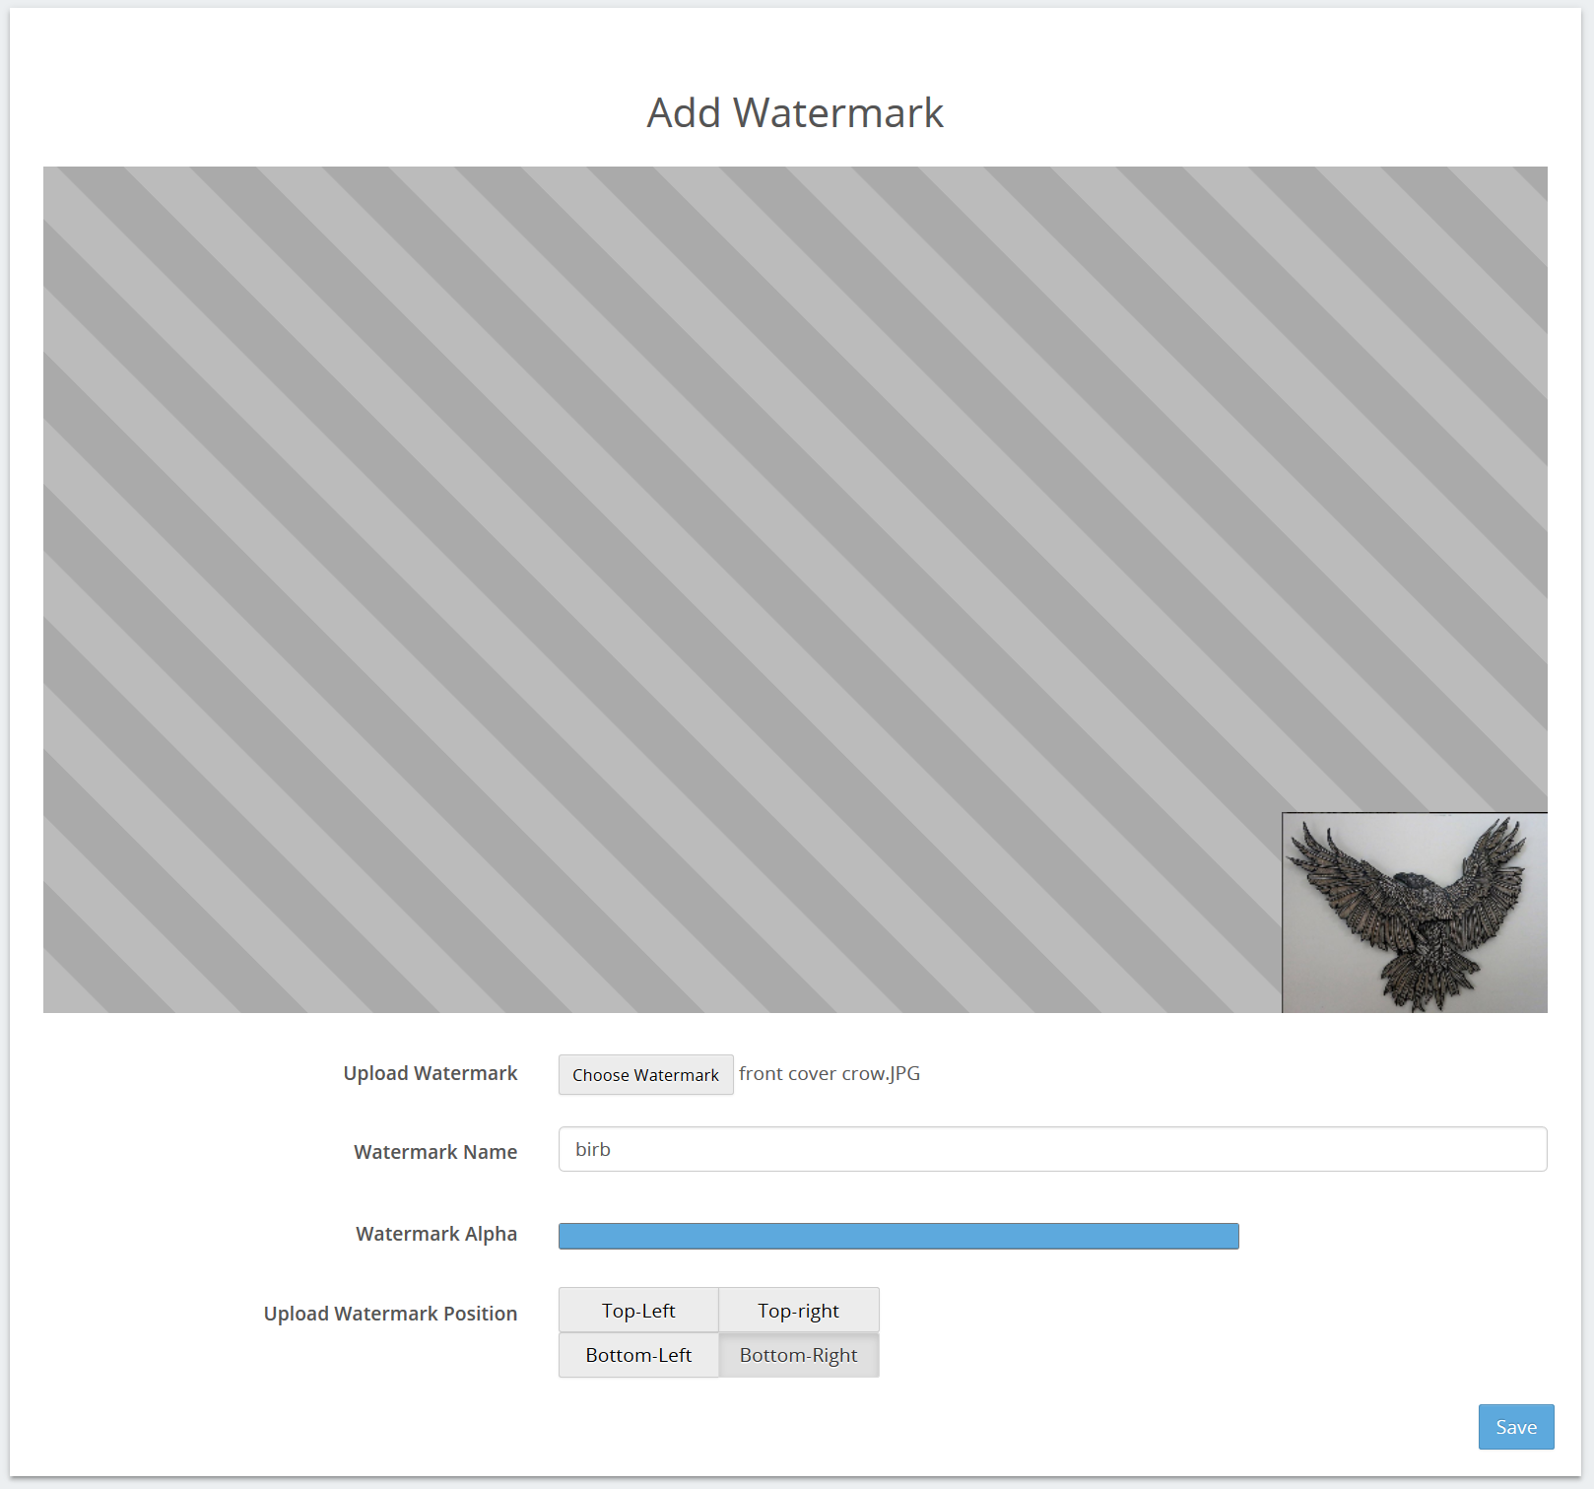
Task: Click the Upload Watermark label
Action: click(431, 1073)
